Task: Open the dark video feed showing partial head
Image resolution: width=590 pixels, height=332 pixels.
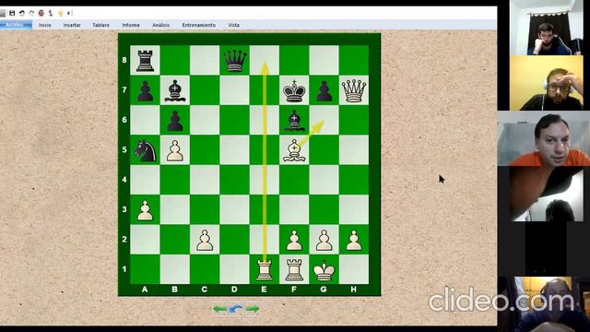Action: [x=546, y=194]
